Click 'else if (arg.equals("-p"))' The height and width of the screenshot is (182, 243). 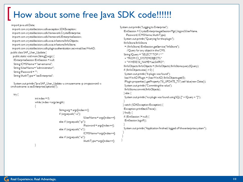click(x=72, y=122)
